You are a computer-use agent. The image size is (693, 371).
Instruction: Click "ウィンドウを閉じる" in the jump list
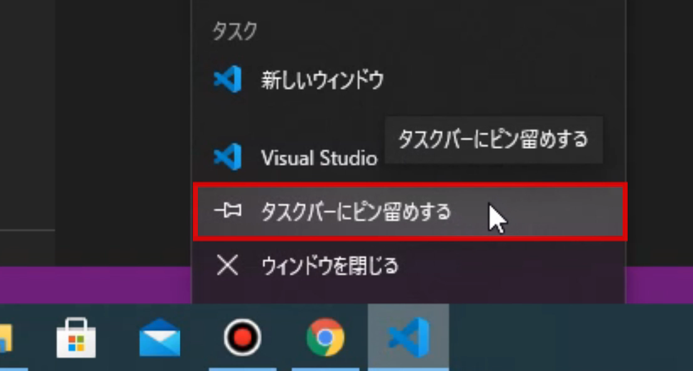[x=409, y=266]
